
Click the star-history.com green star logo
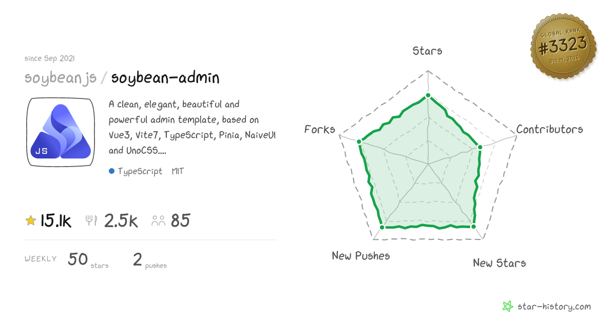[x=507, y=307]
